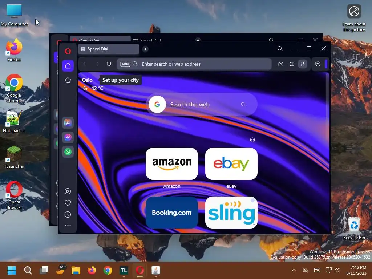Click the search tabs magnifier icon
This screenshot has height=279, width=372.
(280, 49)
